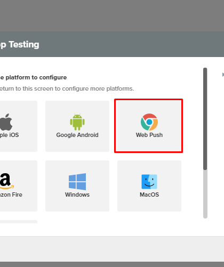Select the Web Push platform tile
Viewport: 224px width, 267px height.
pos(149,126)
